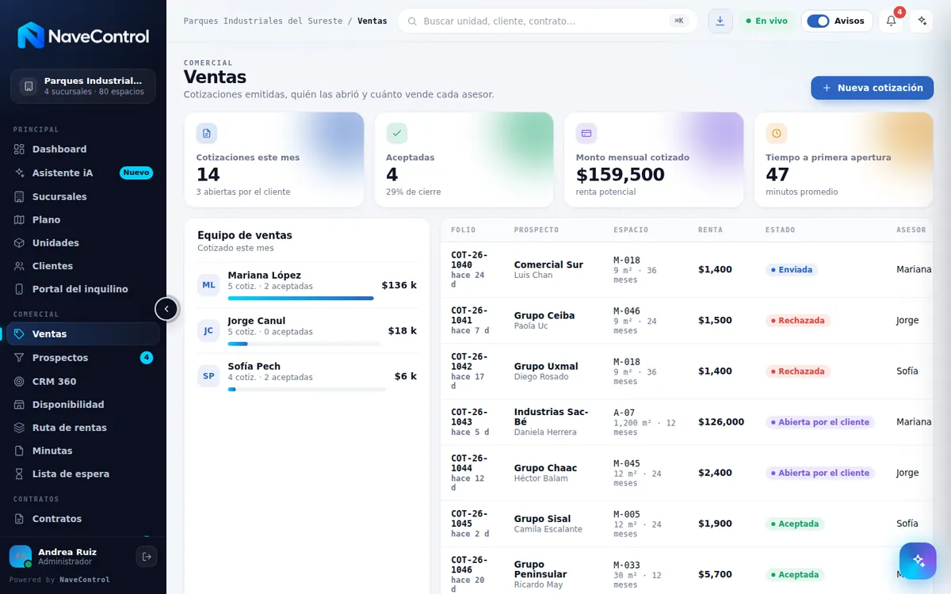Click the Contratos document icon
This screenshot has height=594, width=951.
20,519
